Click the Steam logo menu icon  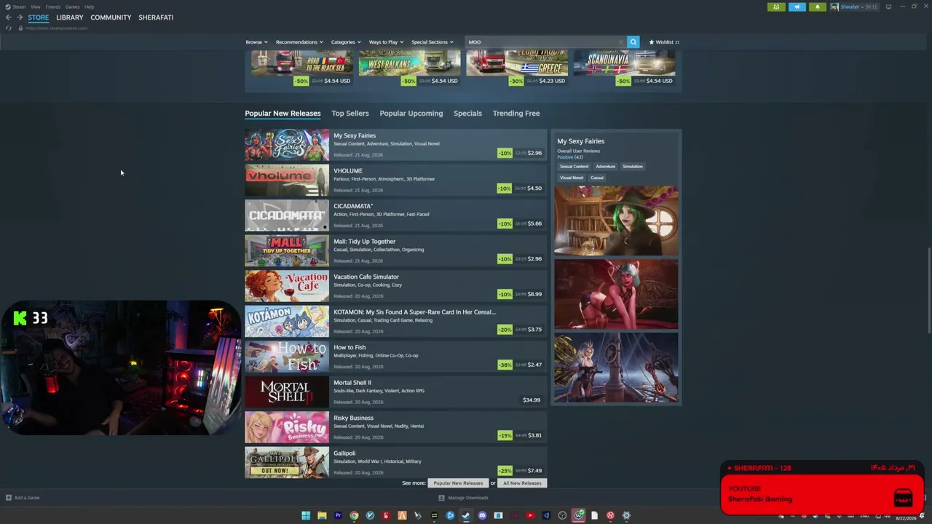(x=8, y=7)
